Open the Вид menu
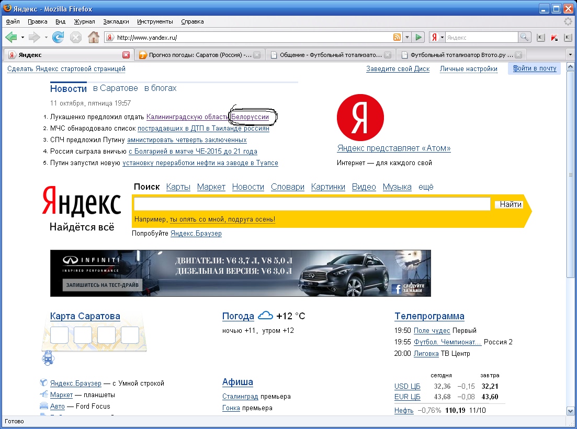The height and width of the screenshot is (429, 577). [x=60, y=21]
